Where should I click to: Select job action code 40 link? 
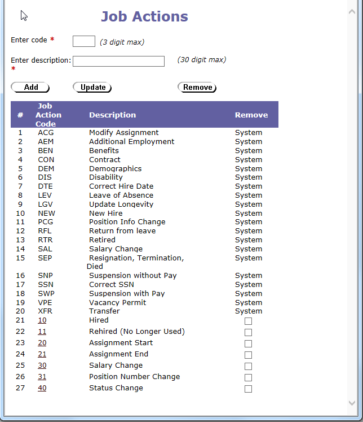pyautogui.click(x=42, y=388)
